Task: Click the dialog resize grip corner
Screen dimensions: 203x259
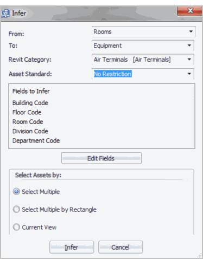Action: [x=199, y=255]
